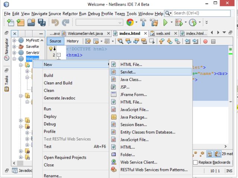Select the index.html active tab
Viewport: 238px width, 178px height.
pyautogui.click(x=130, y=33)
